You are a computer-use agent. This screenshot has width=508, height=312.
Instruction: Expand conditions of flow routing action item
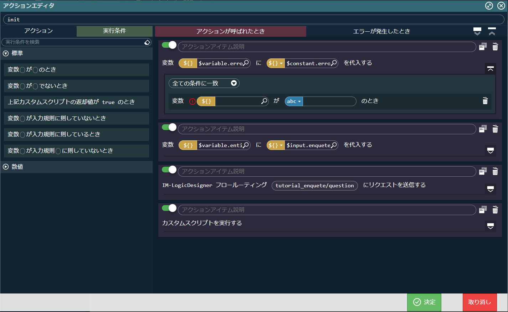click(x=491, y=189)
